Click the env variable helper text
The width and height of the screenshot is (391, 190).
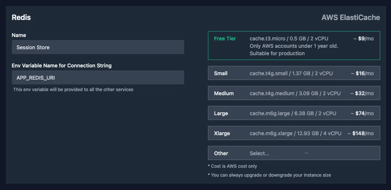pos(73,90)
